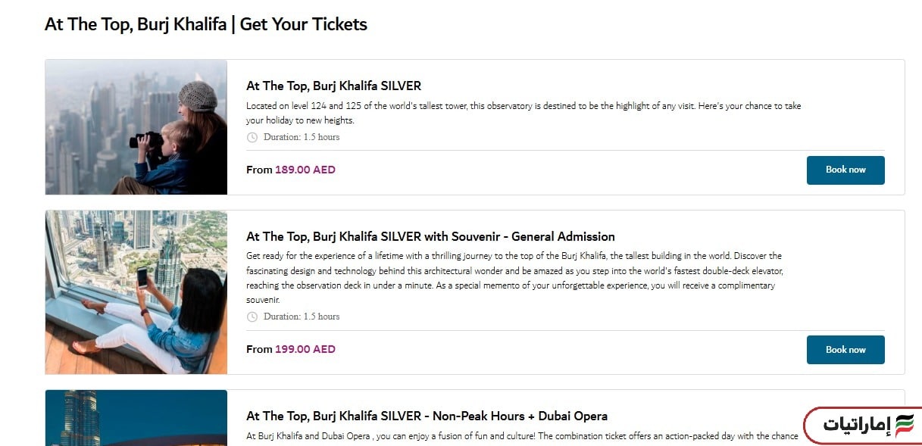Click the Dubai Opera combination ticket description
This screenshot has width=922, height=446.
coord(521,436)
